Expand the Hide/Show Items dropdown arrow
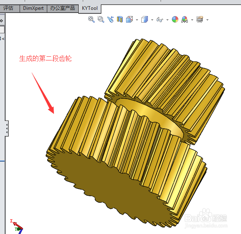The width and height of the screenshot is (241, 234). pyautogui.click(x=167, y=20)
